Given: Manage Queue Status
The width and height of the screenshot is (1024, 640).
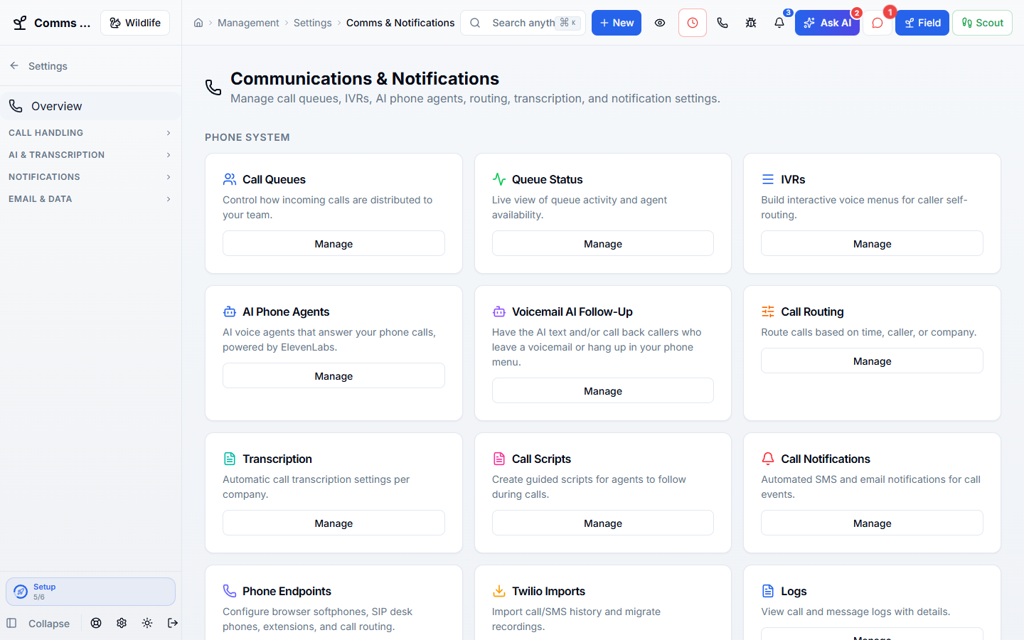Looking at the screenshot, I should coord(603,243).
